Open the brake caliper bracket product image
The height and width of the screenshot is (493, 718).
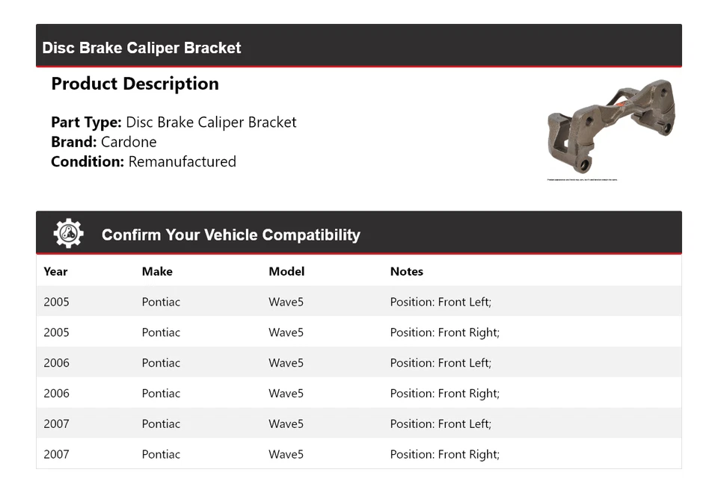(611, 125)
